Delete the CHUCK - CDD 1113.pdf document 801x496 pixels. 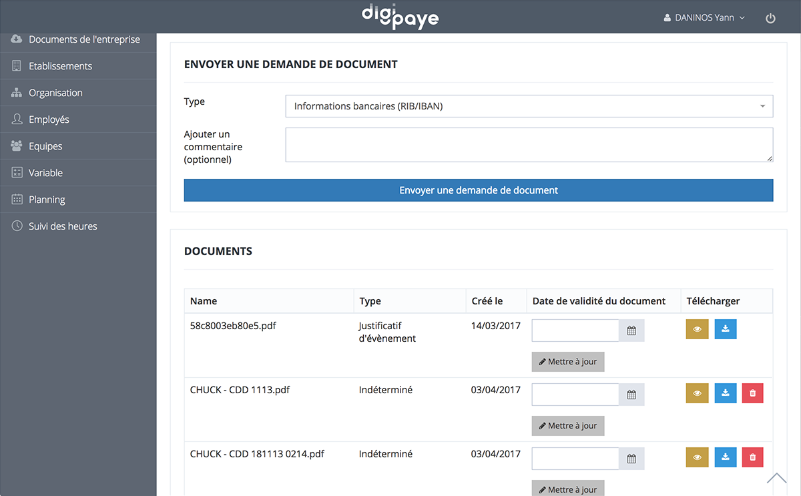click(x=752, y=393)
